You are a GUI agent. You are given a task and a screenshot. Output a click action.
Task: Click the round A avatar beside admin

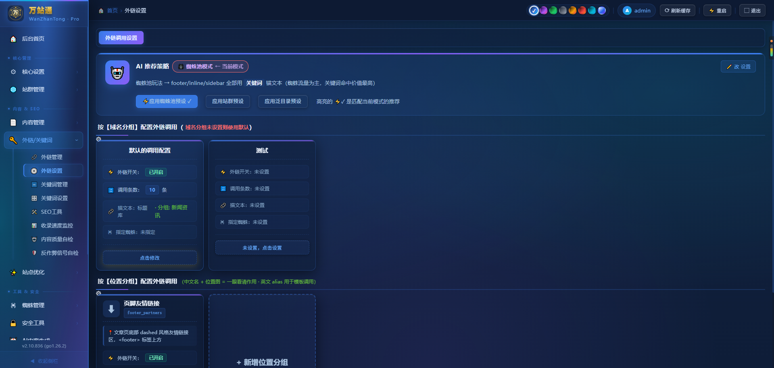tap(627, 10)
